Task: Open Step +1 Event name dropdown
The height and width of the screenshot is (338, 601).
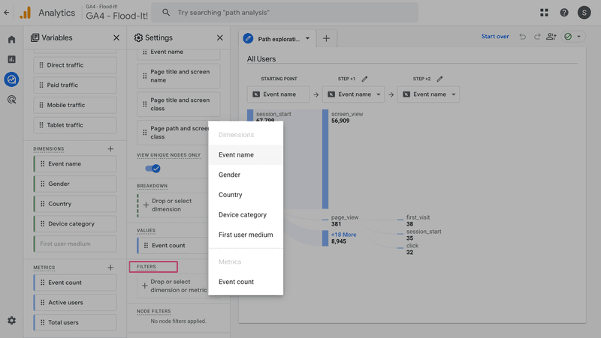Action: 353,94
